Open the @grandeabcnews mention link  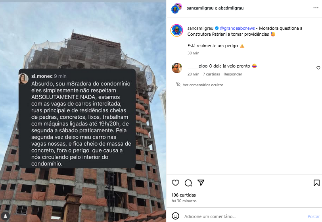coord(237,28)
